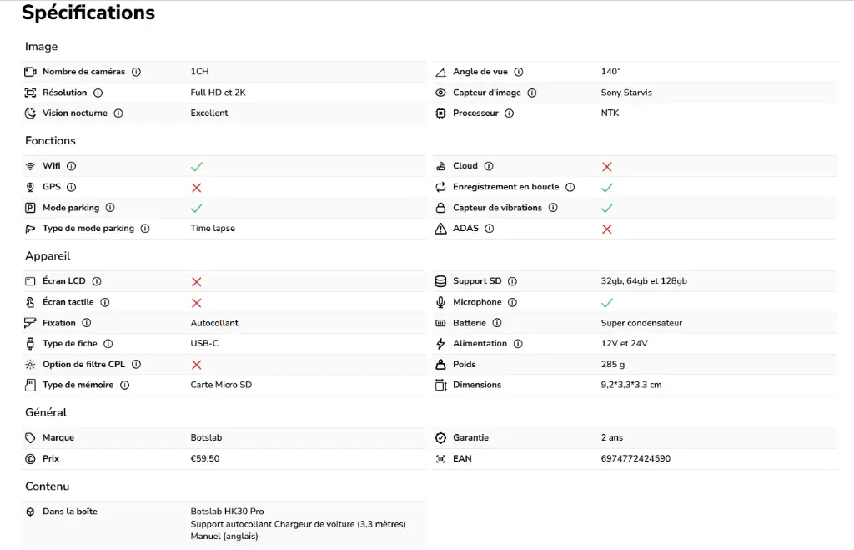Click the warning triangle icon for ADAS
The image size is (854, 550).
440,229
